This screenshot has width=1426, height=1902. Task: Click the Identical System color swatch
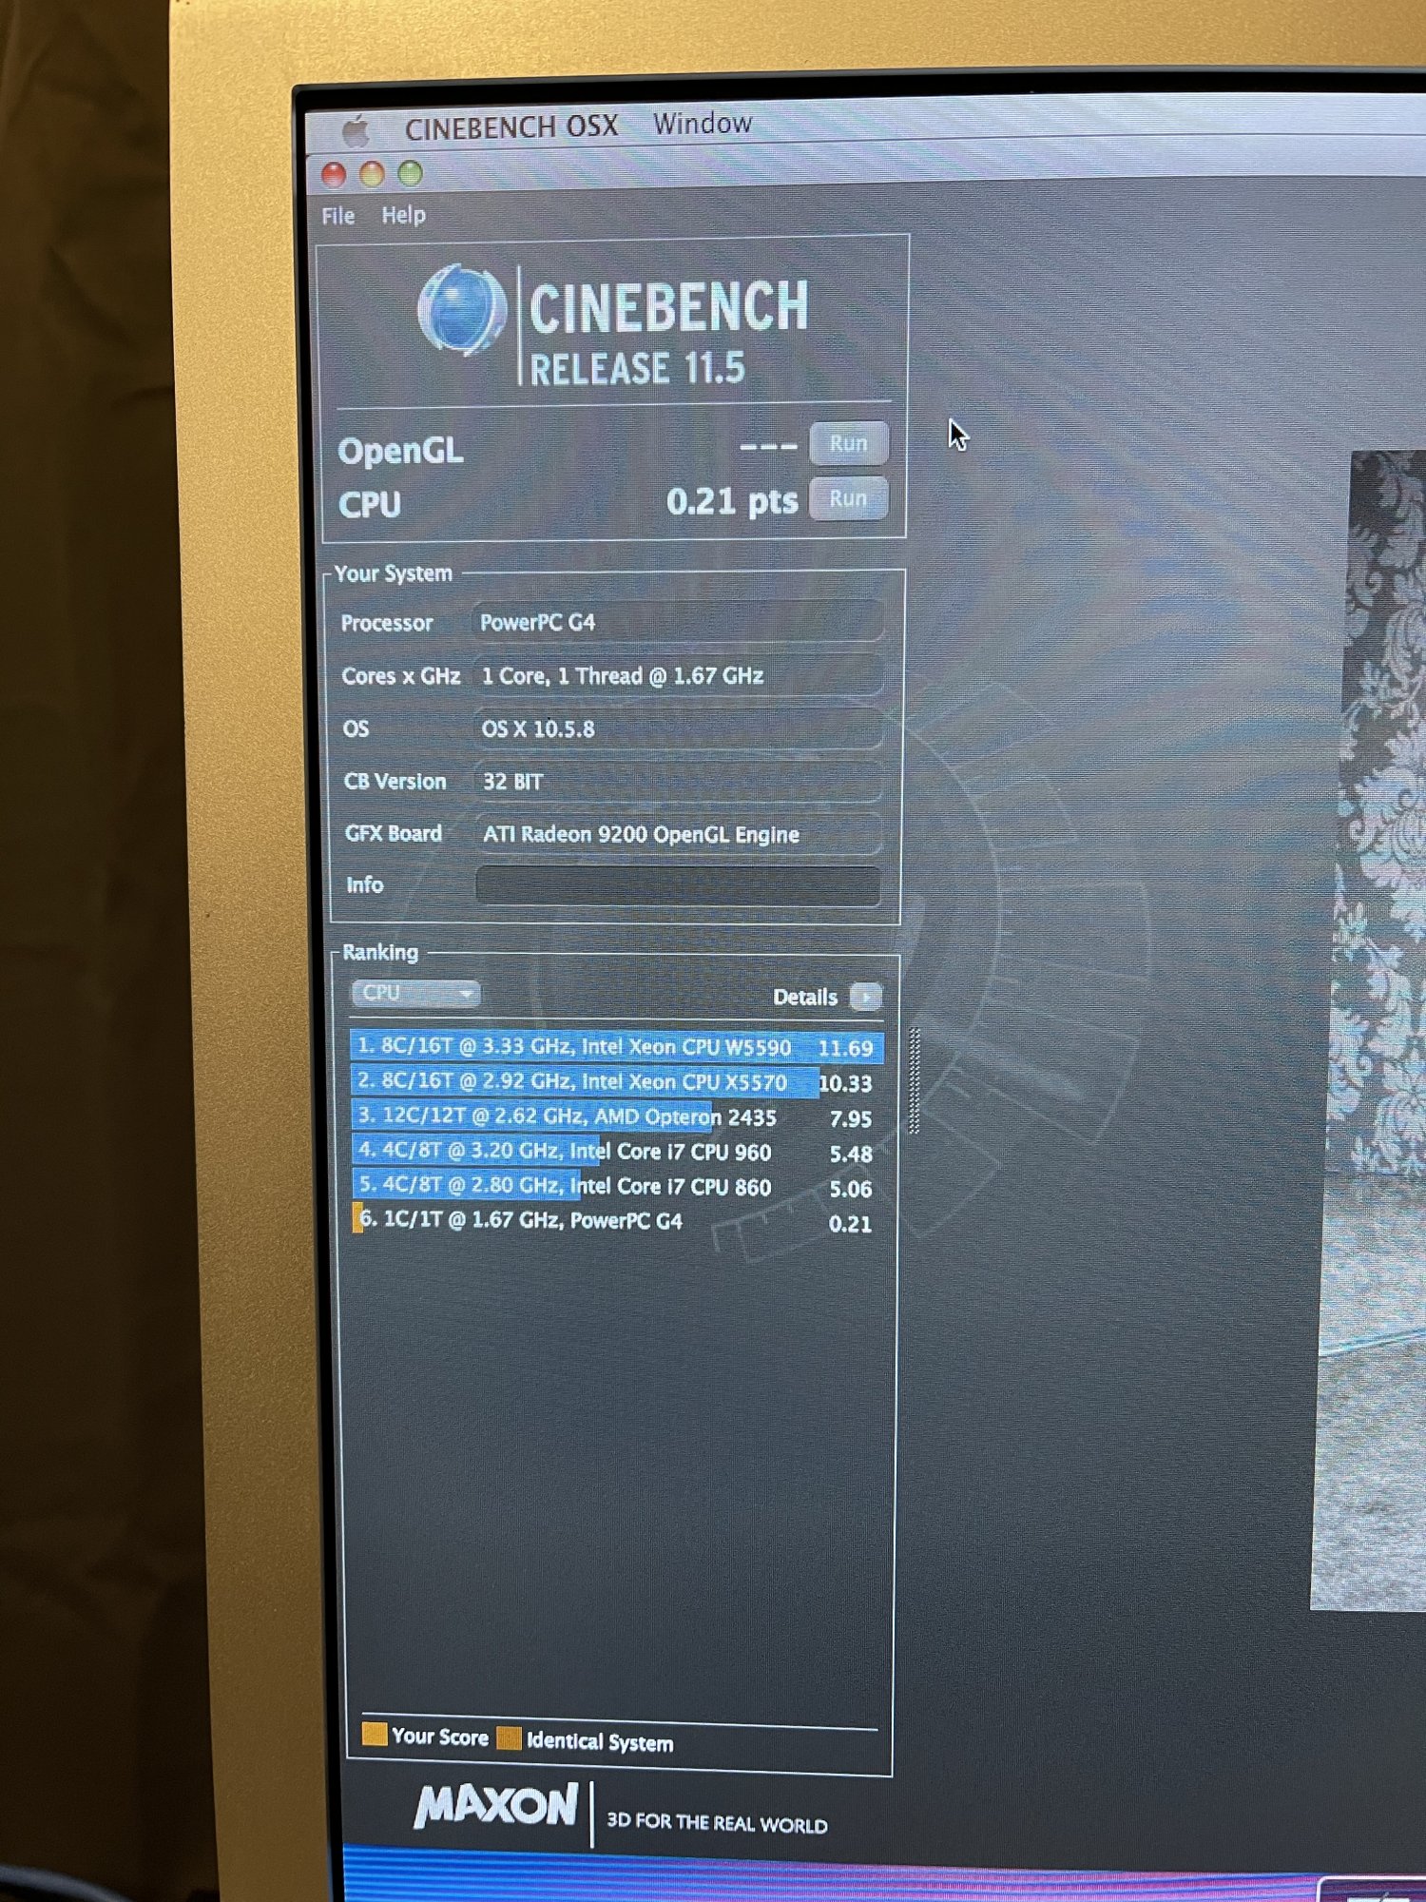(x=510, y=1738)
